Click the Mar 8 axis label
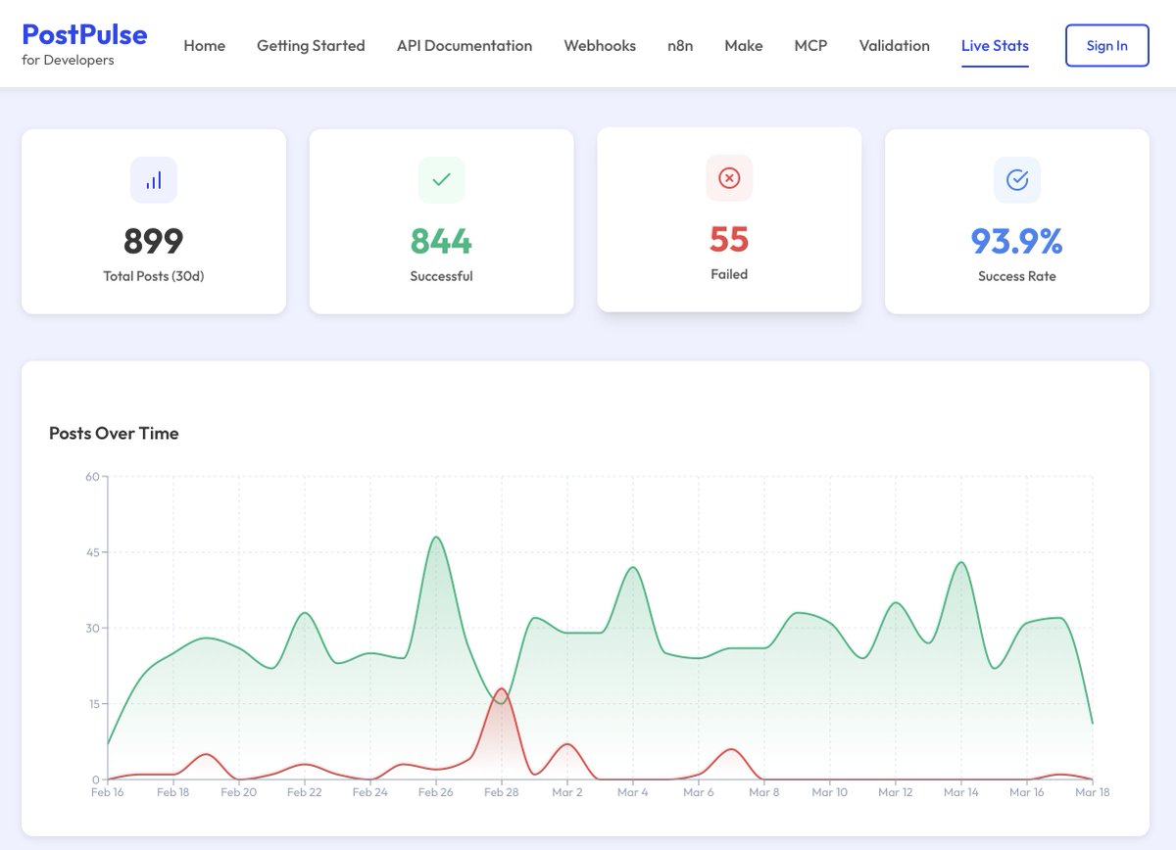1176x850 pixels. [764, 792]
